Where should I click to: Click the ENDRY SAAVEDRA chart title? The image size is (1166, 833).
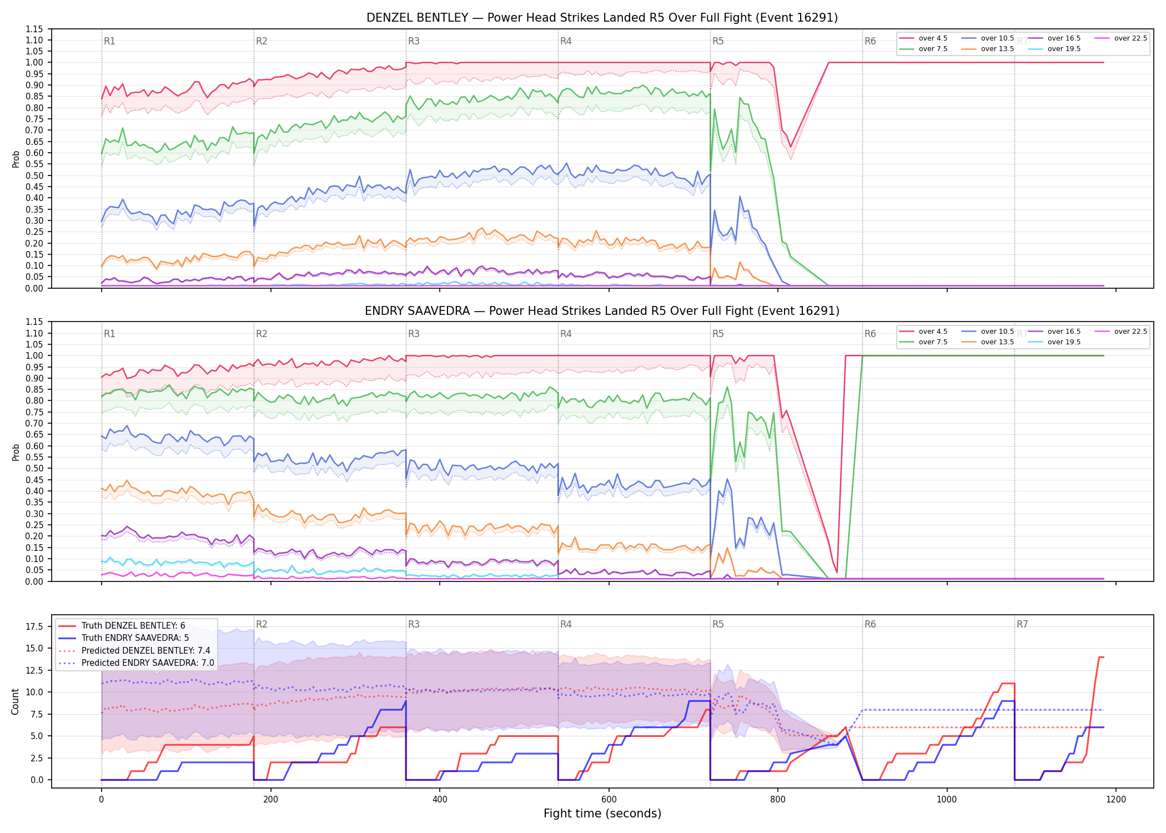(x=602, y=311)
